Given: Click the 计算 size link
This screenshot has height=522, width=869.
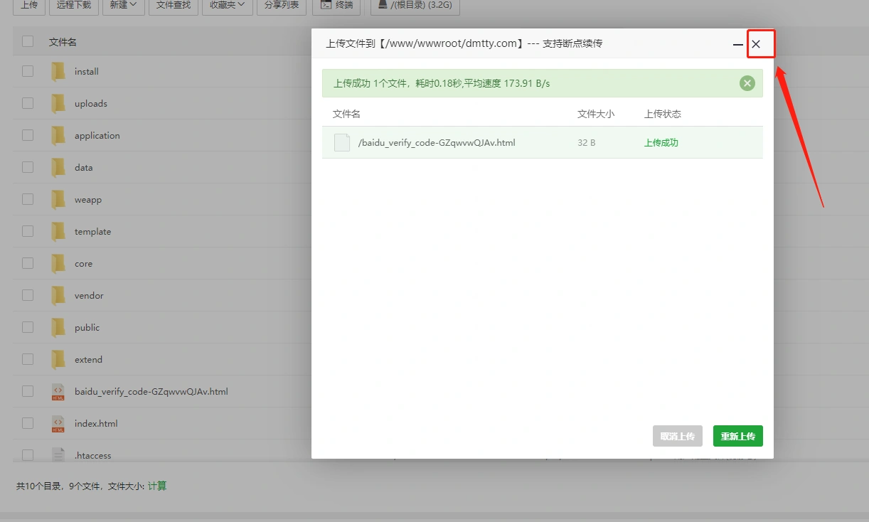Looking at the screenshot, I should tap(157, 486).
